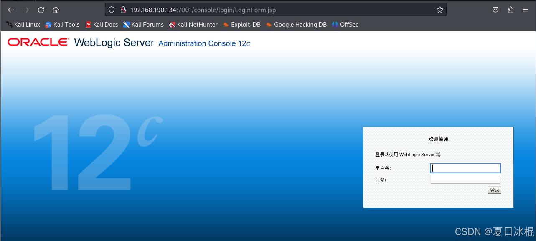Viewport: 536px width, 241px height.
Task: Click the 口令 label
Action: point(381,180)
